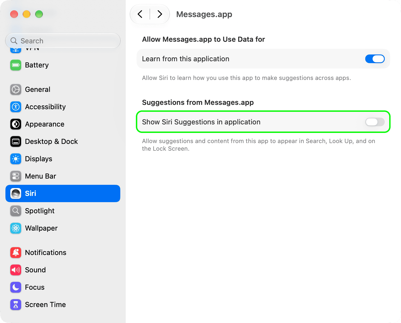The height and width of the screenshot is (323, 401).
Task: Click the Accessibility icon in sidebar
Action: click(16, 107)
